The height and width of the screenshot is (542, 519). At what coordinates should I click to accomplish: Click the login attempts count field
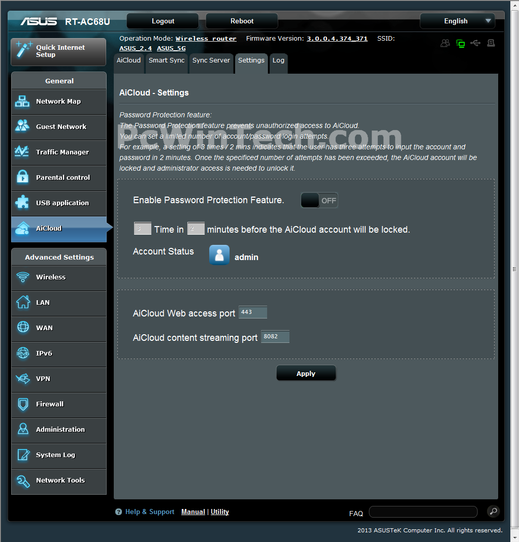point(142,229)
